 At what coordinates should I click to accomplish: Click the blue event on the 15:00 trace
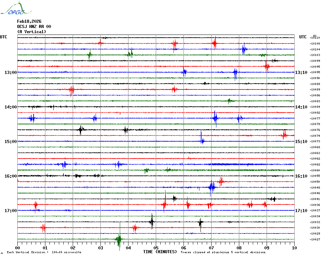[x=202, y=137]
